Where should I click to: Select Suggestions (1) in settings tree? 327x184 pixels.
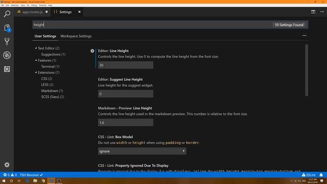53,54
